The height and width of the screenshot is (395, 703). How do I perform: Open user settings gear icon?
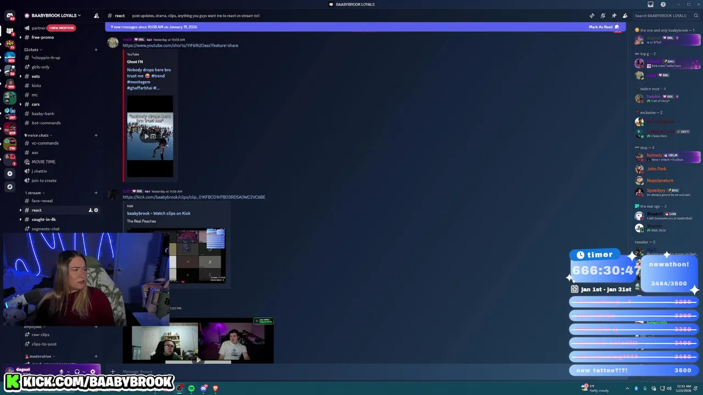92,371
